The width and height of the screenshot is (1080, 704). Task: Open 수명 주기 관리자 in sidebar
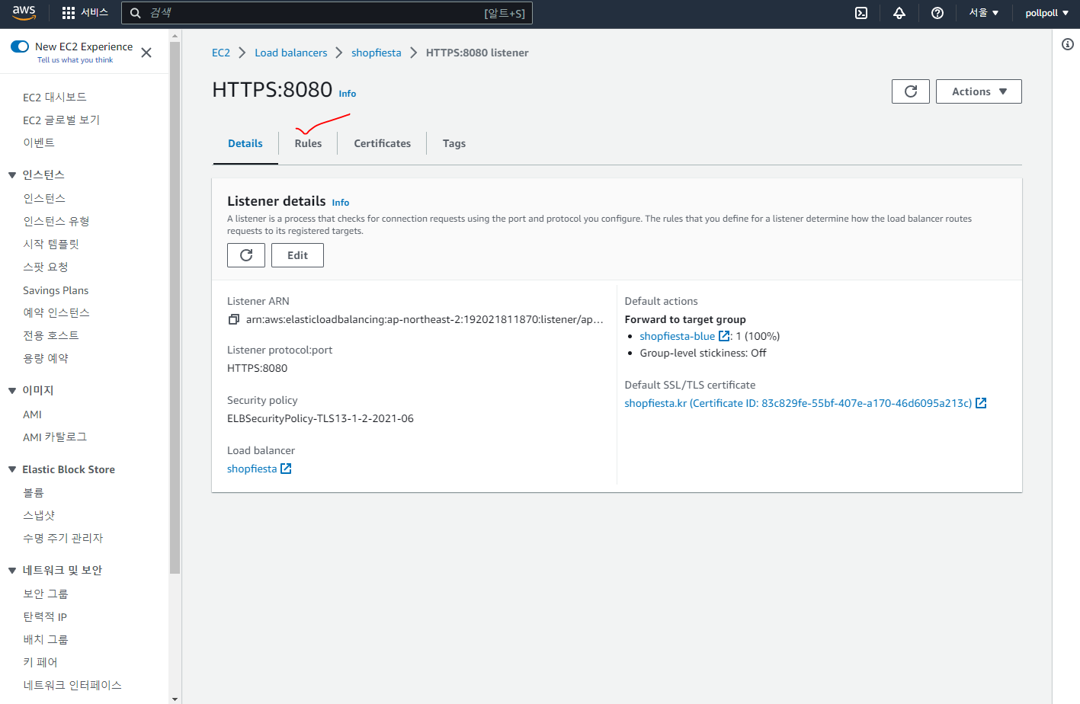tap(63, 539)
